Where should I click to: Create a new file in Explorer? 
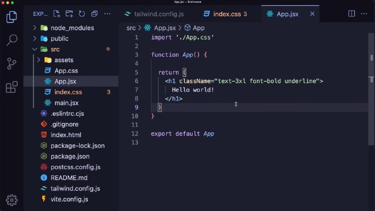point(57,14)
